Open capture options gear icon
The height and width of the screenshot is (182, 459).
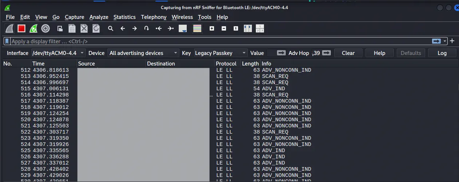(45, 28)
